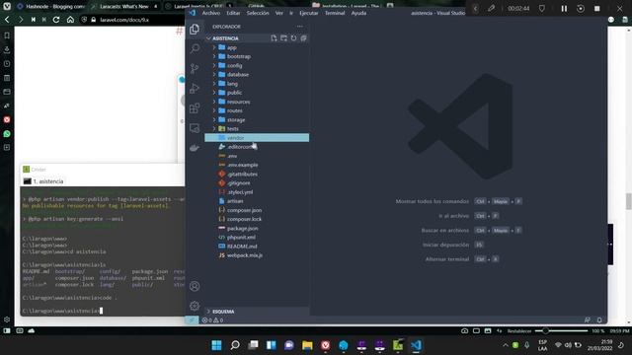Click the feedback icon in VS Code status bar
Screen dimensions: 632x355
tap(588, 319)
